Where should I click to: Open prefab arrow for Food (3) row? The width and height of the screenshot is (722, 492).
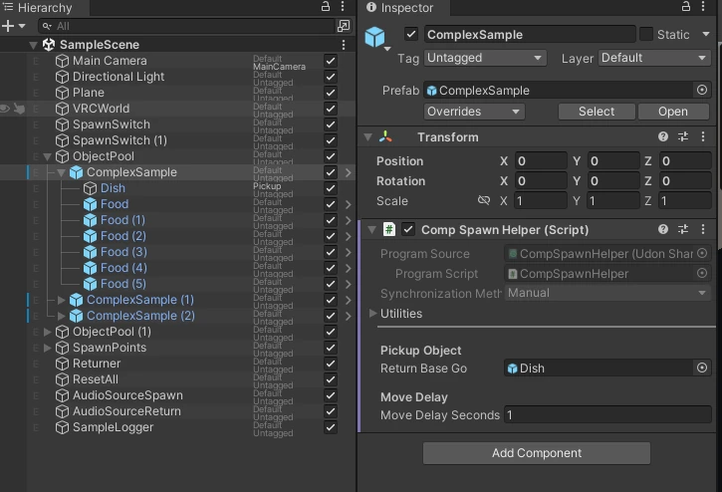349,252
